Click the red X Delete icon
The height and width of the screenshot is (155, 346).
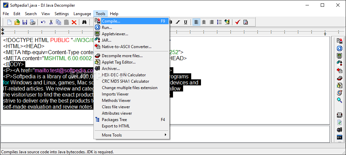click(x=74, y=22)
